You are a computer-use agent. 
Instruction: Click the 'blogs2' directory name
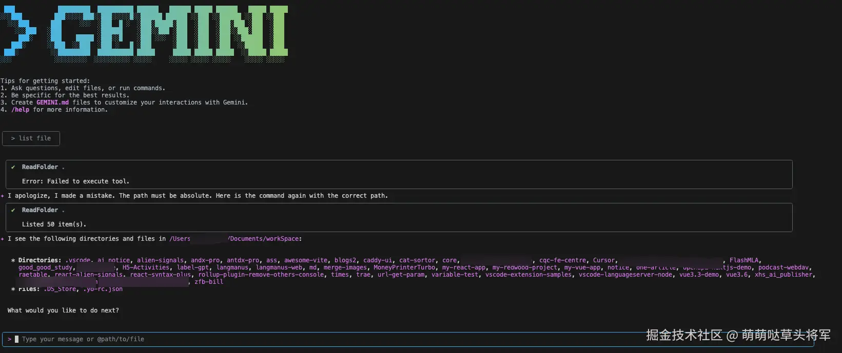345,260
